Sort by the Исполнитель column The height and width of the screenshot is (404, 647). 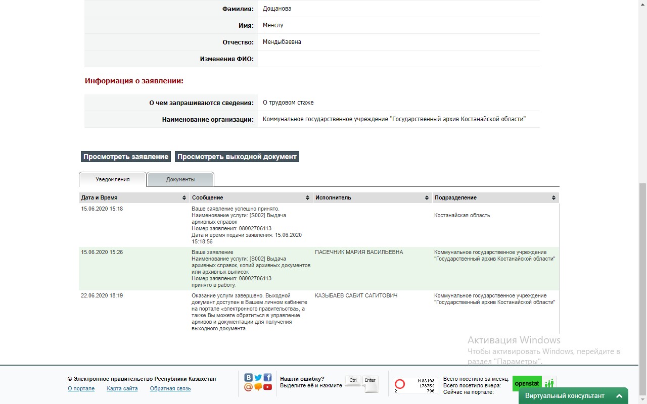pyautogui.click(x=373, y=197)
